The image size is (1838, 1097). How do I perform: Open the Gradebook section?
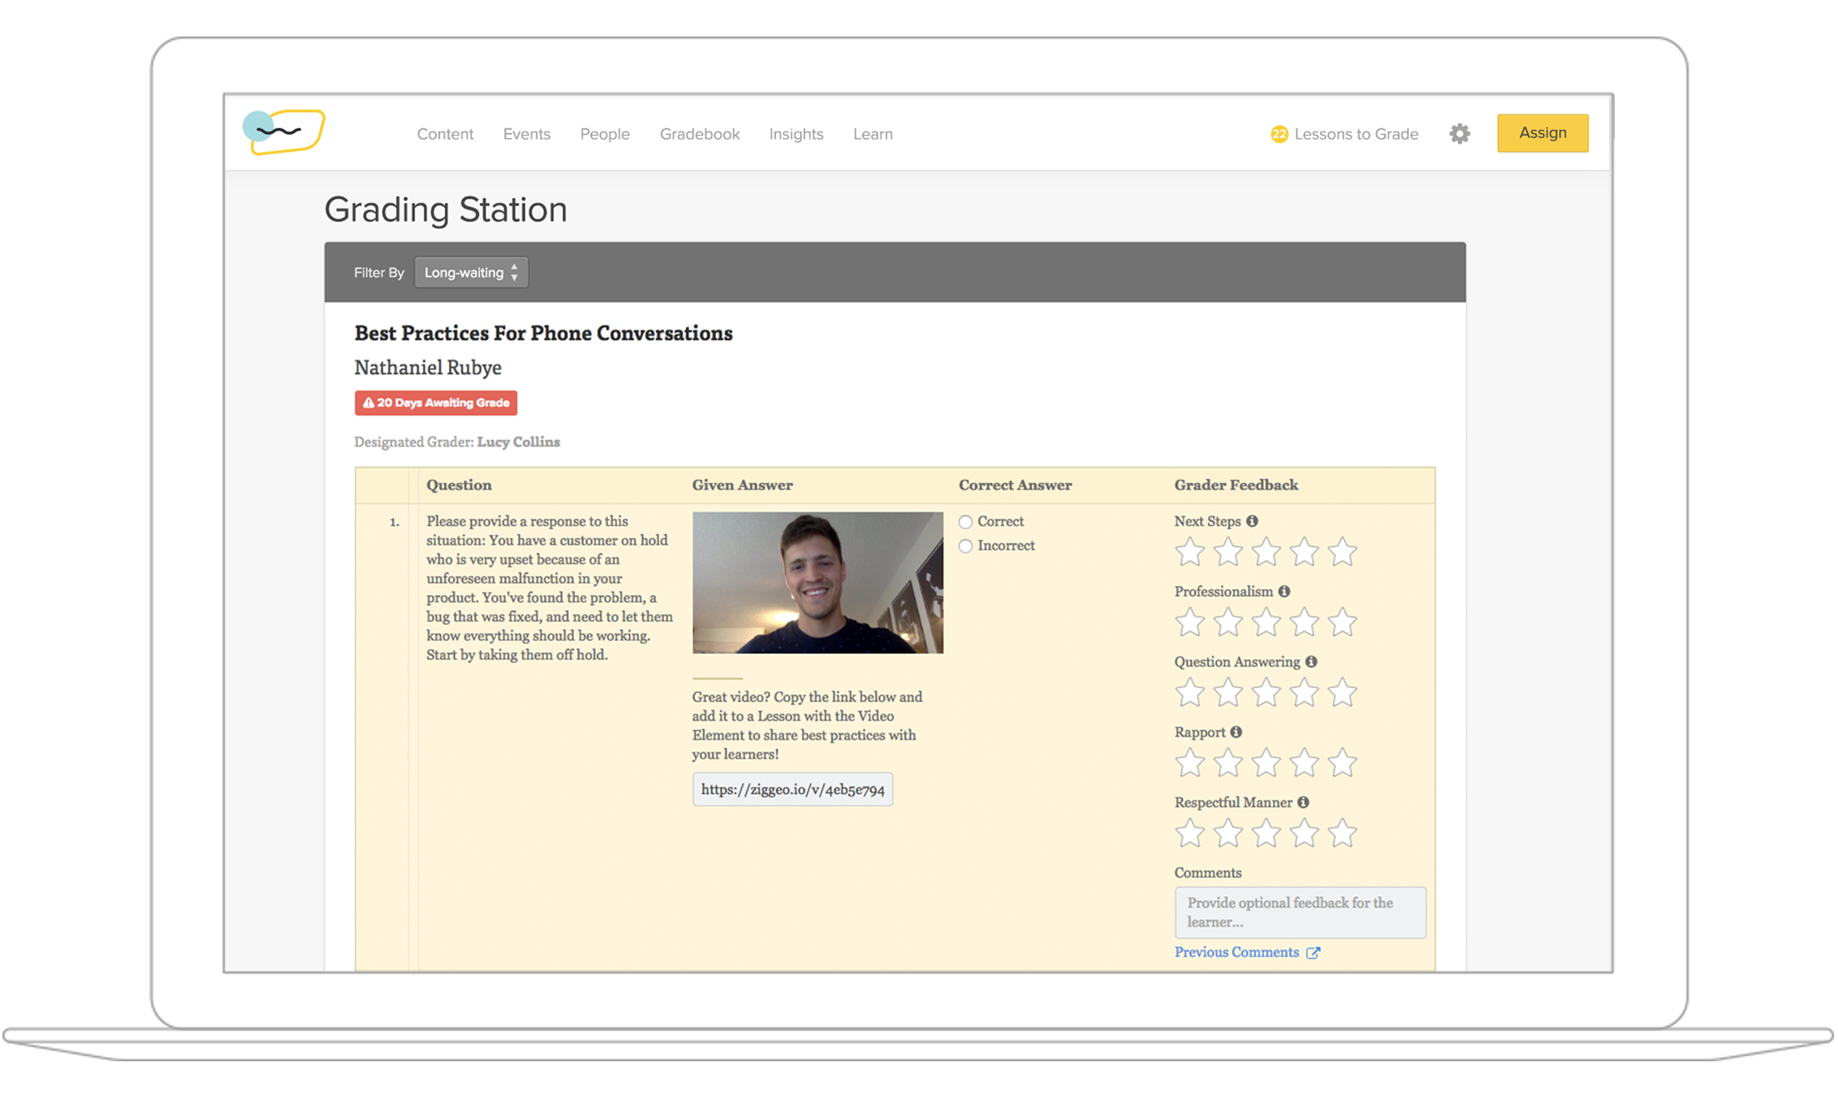click(x=700, y=134)
